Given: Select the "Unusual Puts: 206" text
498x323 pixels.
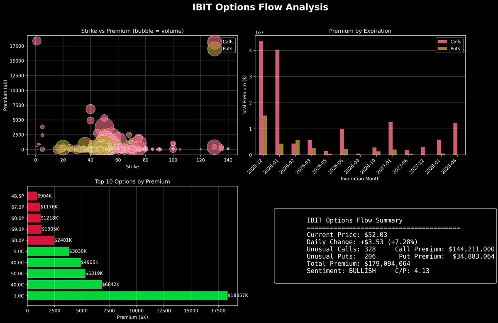Looking at the screenshot, I should tap(341, 256).
